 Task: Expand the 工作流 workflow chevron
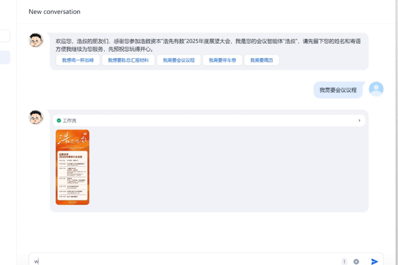tap(359, 120)
